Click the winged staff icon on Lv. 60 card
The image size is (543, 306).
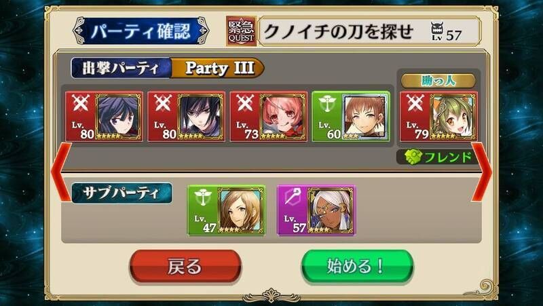click(327, 104)
